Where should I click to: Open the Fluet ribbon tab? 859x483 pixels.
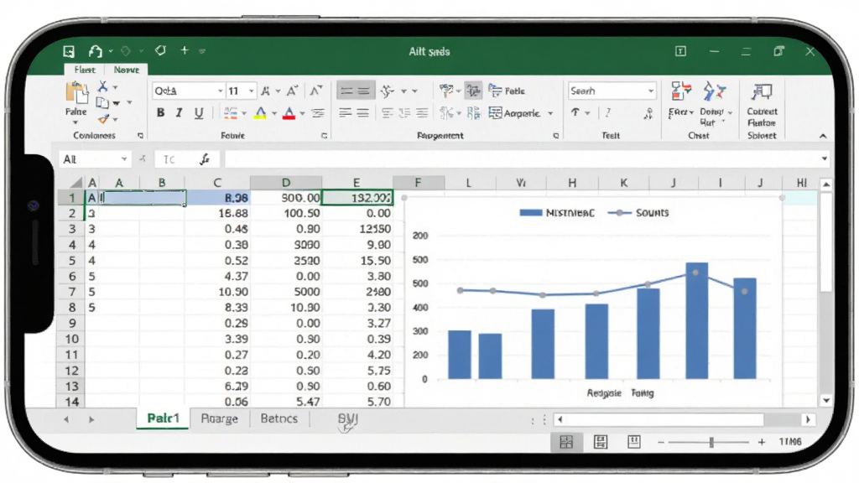click(85, 70)
